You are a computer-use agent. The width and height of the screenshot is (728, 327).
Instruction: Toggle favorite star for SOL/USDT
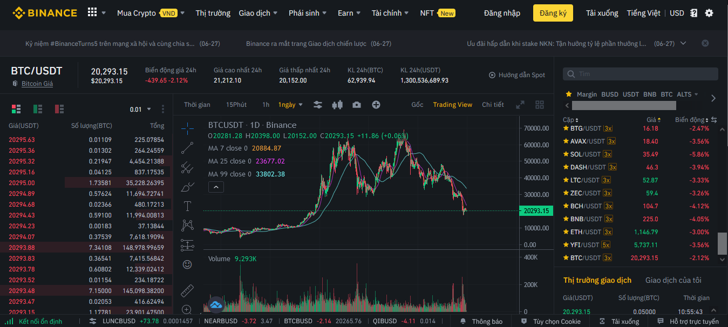[566, 154]
